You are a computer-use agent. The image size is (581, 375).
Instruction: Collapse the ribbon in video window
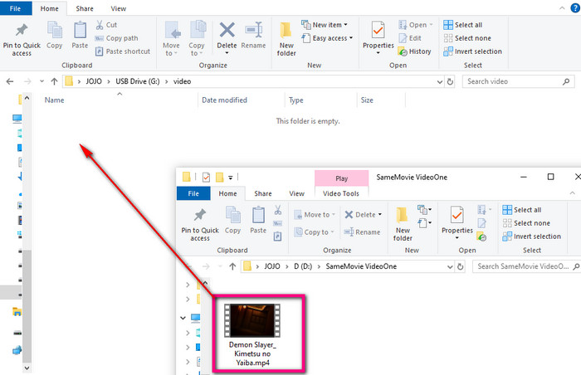coord(562,8)
